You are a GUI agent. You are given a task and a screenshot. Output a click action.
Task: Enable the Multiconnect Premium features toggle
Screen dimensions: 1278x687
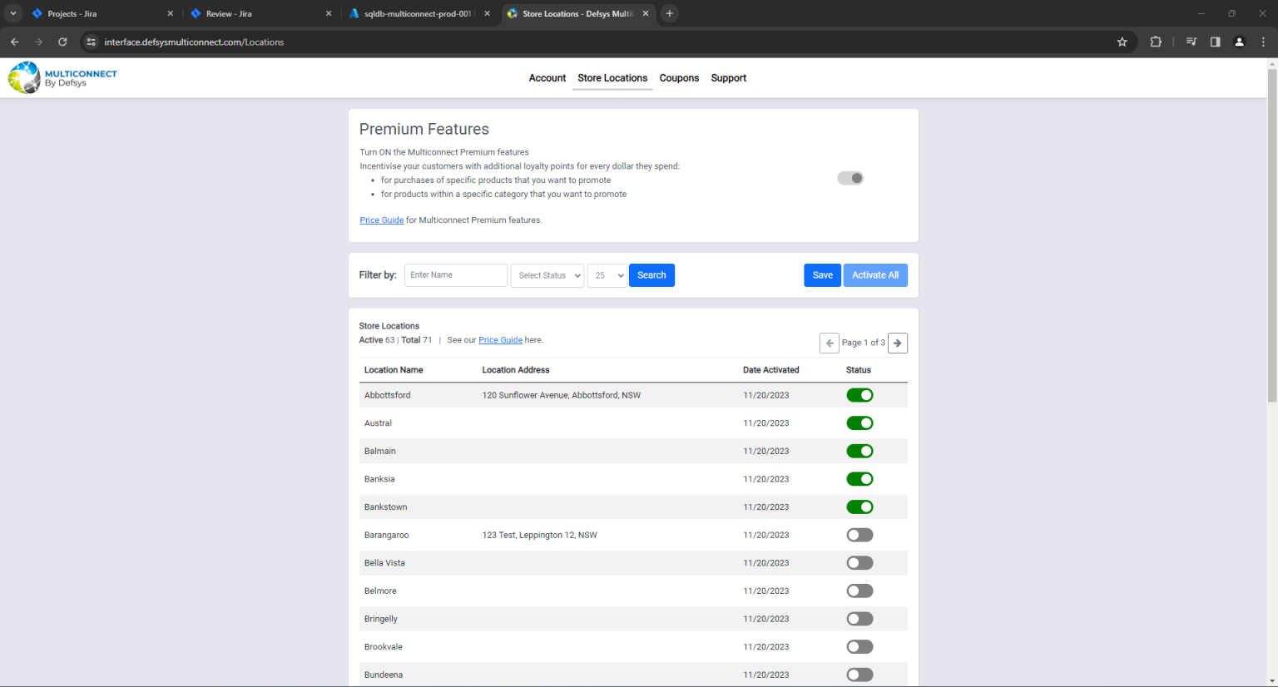(850, 177)
